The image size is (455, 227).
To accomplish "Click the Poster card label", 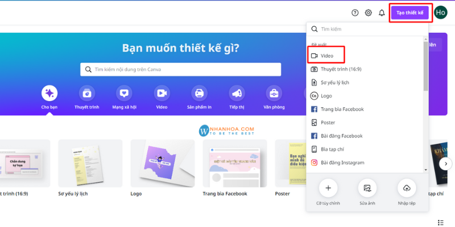I will coord(282,194).
